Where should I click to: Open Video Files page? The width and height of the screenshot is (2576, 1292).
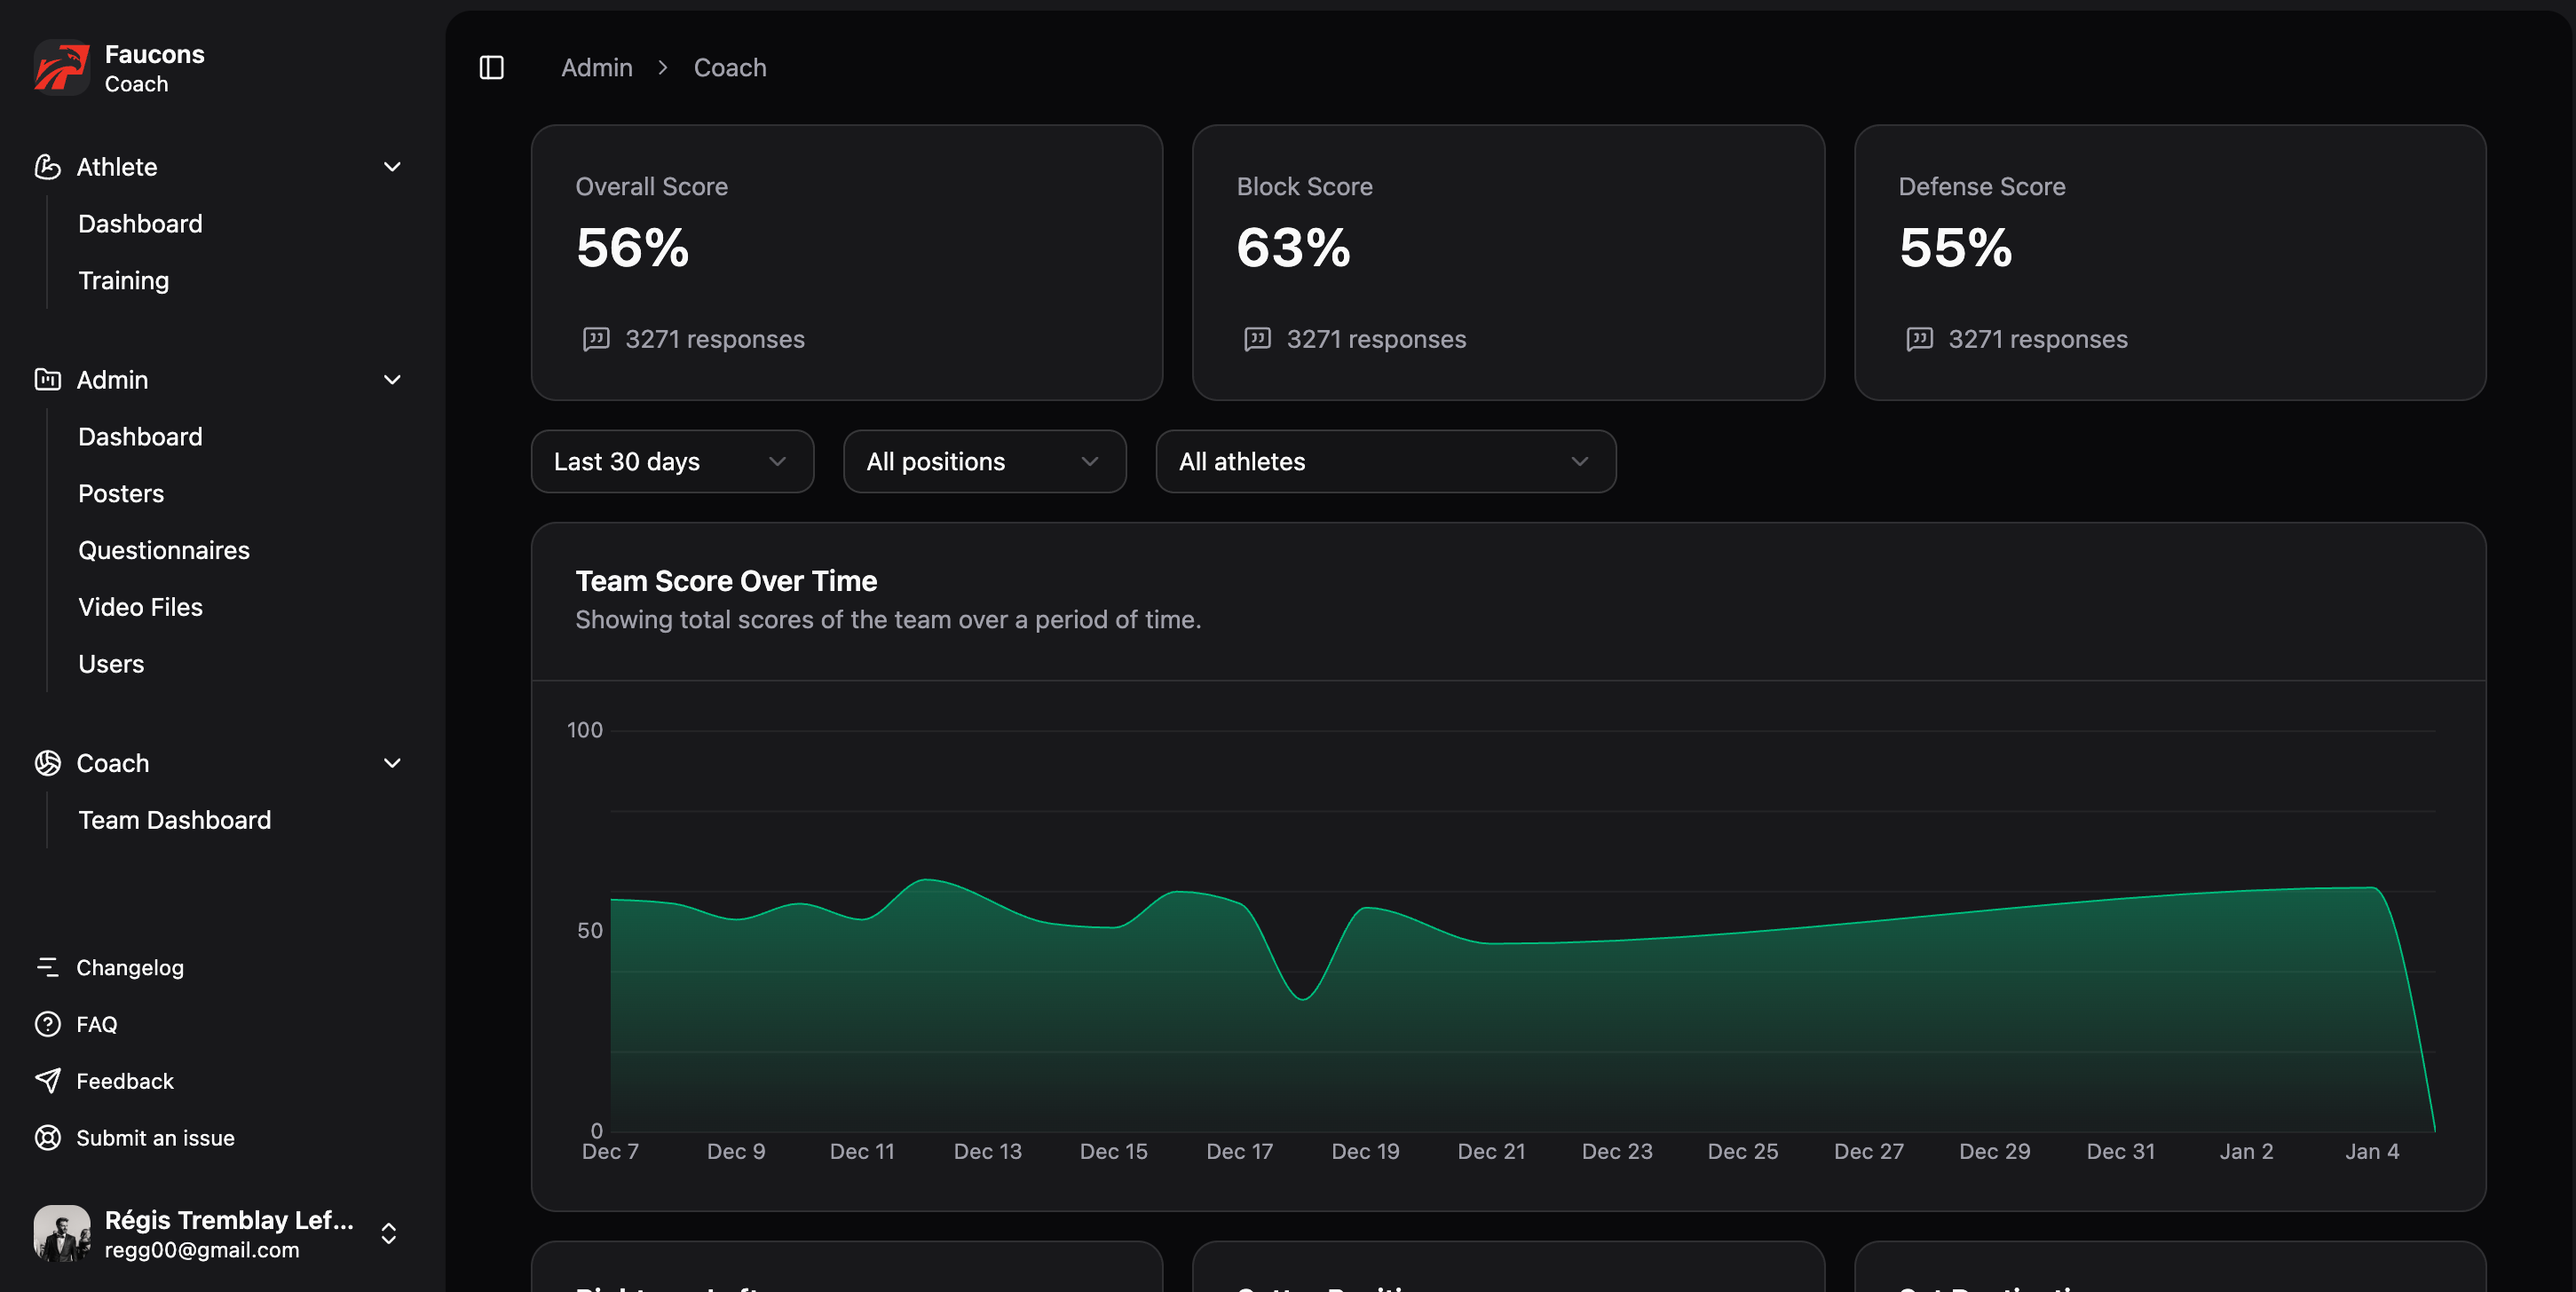click(x=140, y=607)
